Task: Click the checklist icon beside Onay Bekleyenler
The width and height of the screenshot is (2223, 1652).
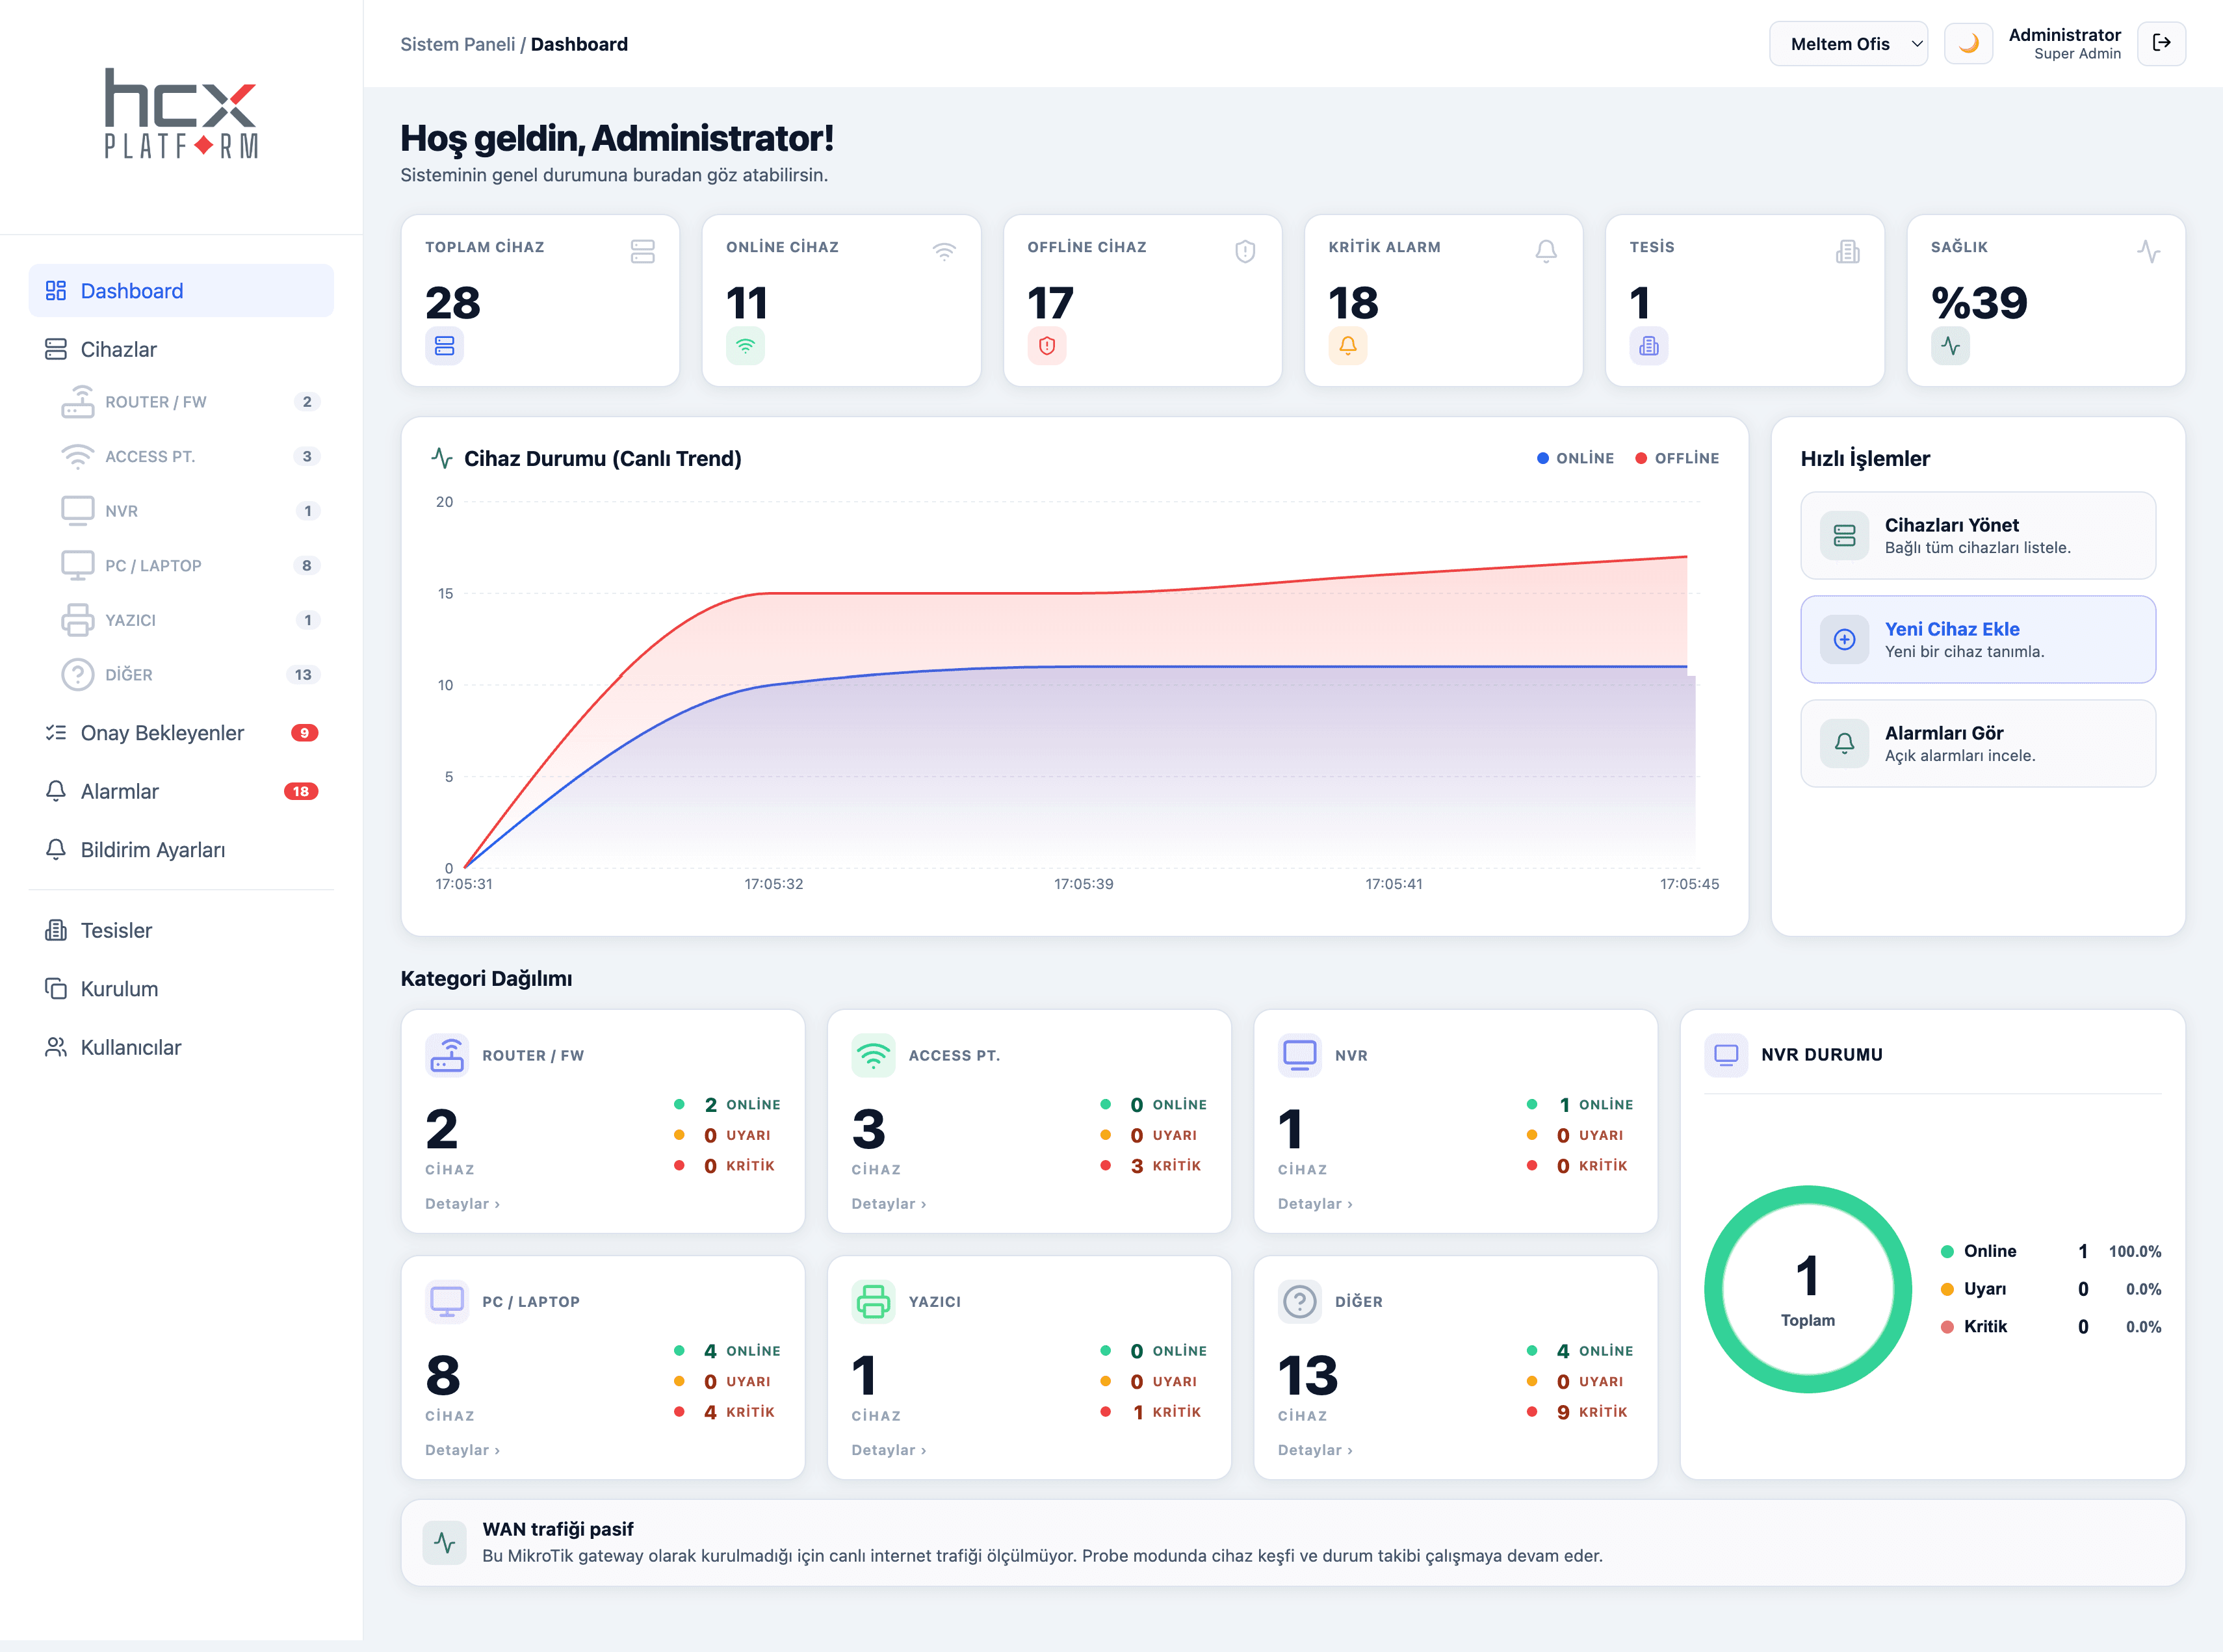Action: 56,733
